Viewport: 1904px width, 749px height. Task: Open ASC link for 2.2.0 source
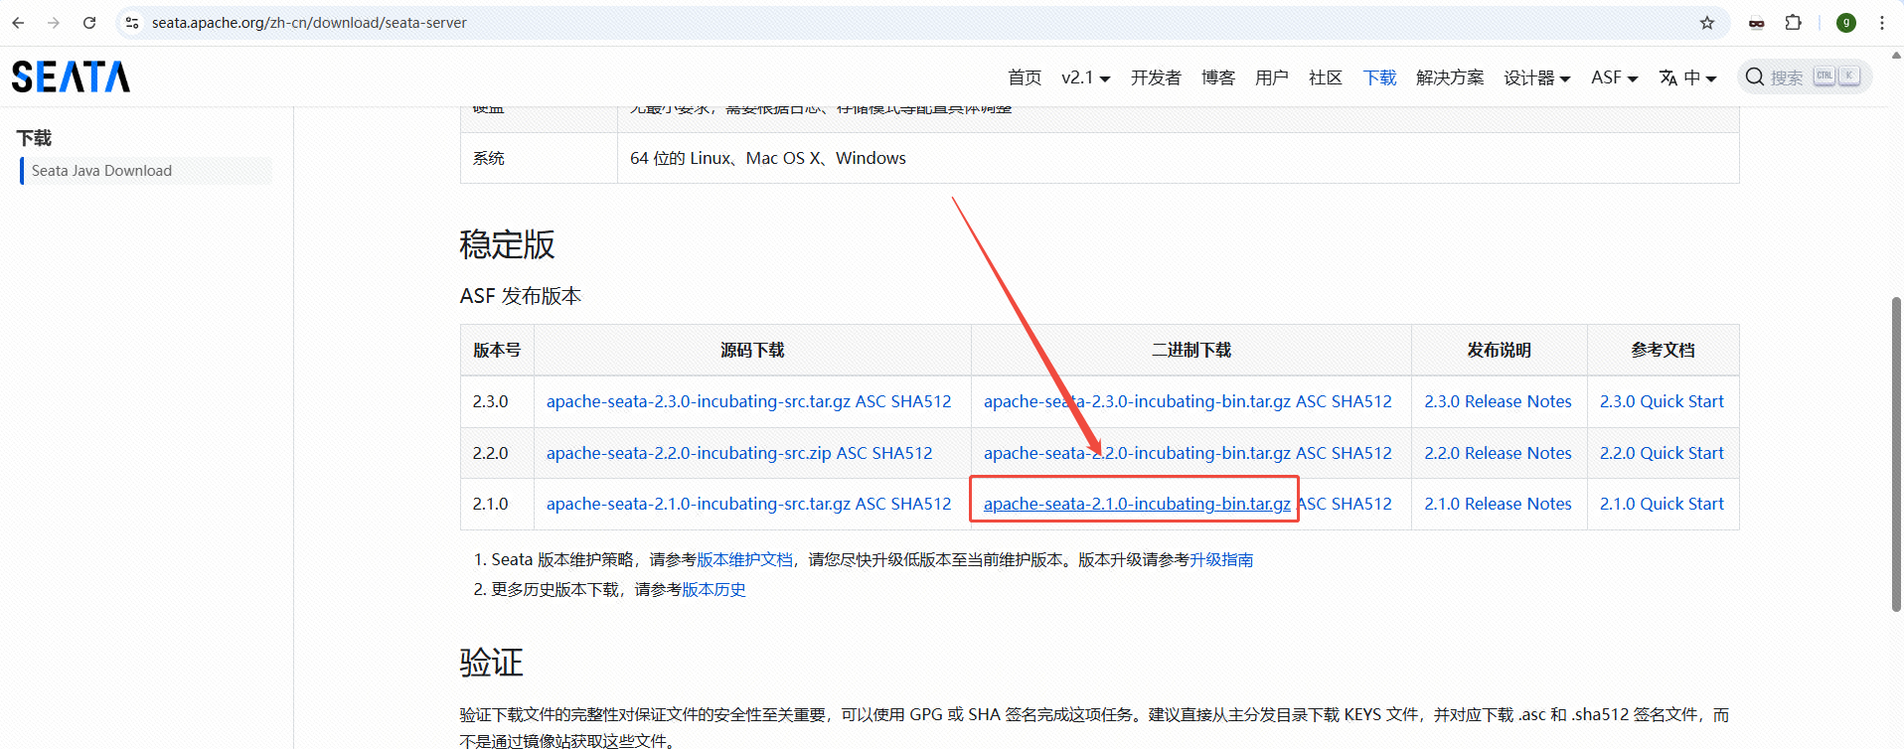pyautogui.click(x=852, y=453)
